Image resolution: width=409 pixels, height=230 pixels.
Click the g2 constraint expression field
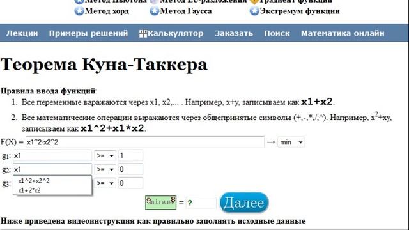(52, 169)
